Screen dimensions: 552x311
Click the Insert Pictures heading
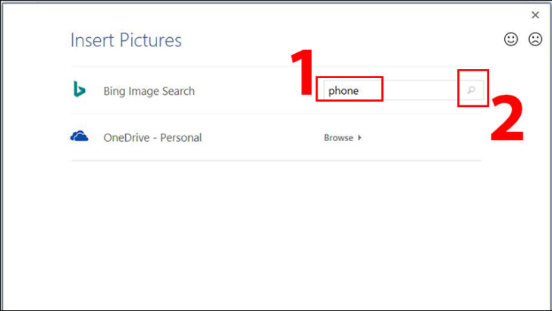pos(126,39)
